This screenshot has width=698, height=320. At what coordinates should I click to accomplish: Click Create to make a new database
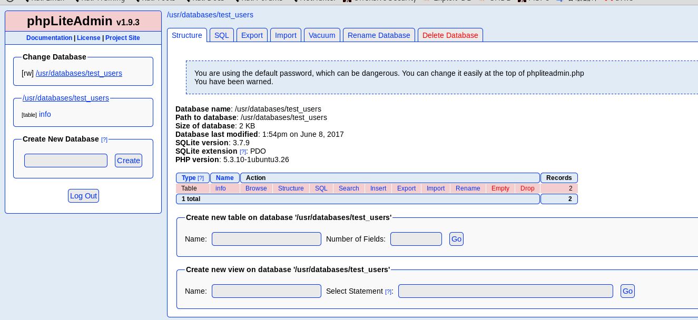click(129, 161)
